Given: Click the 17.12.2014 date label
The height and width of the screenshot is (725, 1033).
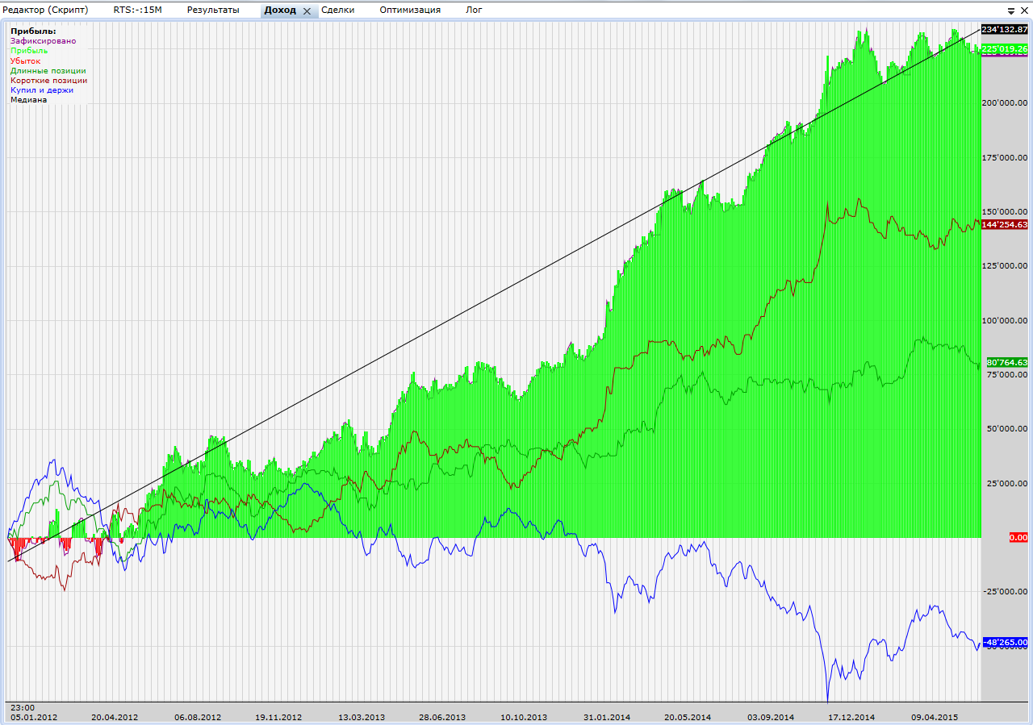Looking at the screenshot, I should [851, 716].
